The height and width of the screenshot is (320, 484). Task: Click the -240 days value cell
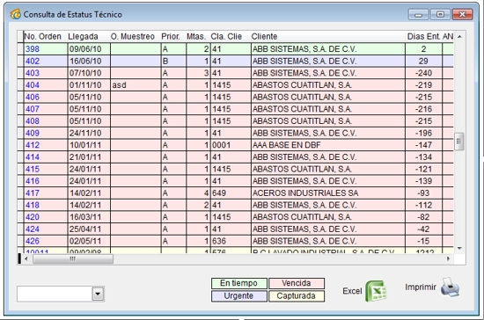(423, 73)
